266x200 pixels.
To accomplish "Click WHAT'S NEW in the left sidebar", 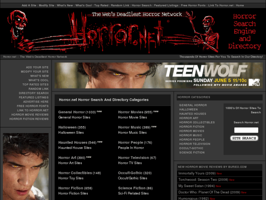I will tap(40, 76).
